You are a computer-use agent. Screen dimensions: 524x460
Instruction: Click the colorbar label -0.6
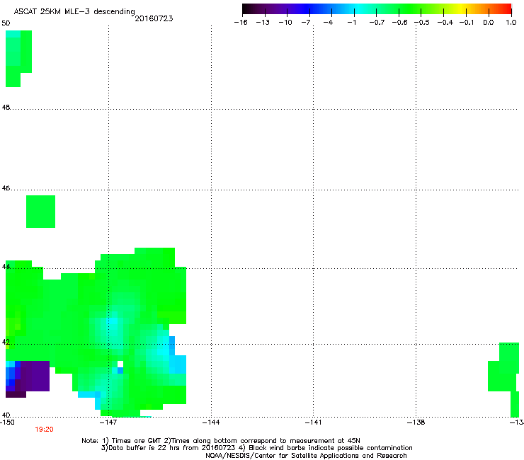tap(399, 23)
